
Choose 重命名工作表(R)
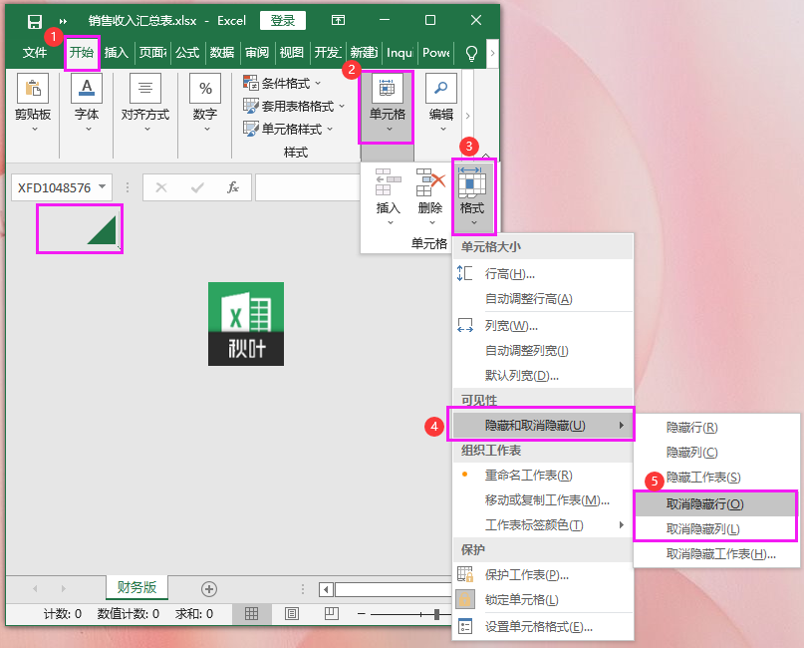543,476
